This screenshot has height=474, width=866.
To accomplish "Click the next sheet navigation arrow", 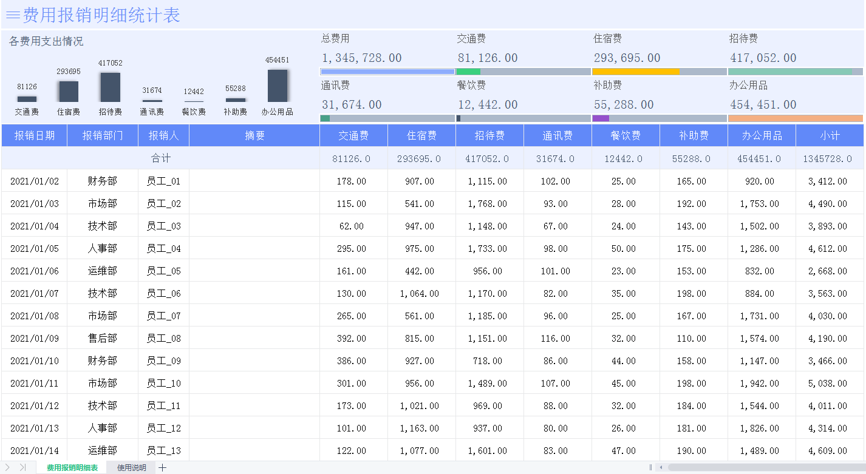I will pyautogui.click(x=8, y=467).
